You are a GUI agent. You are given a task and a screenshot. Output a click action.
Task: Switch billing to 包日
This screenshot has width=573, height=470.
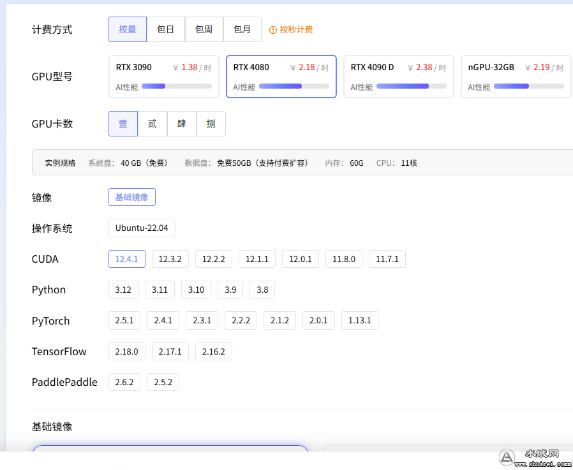(x=166, y=29)
